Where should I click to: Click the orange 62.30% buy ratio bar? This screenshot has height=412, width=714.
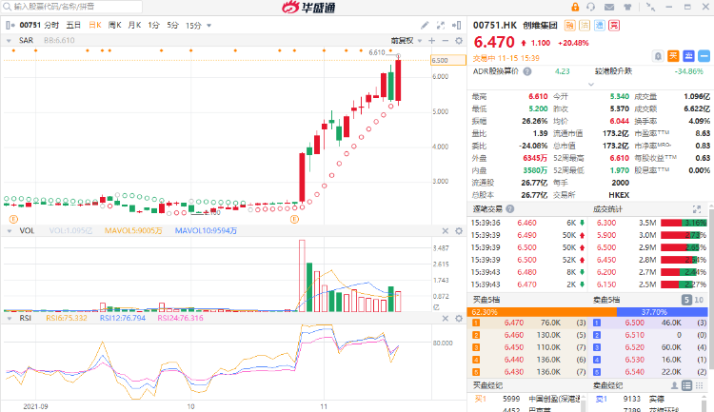tap(542, 312)
